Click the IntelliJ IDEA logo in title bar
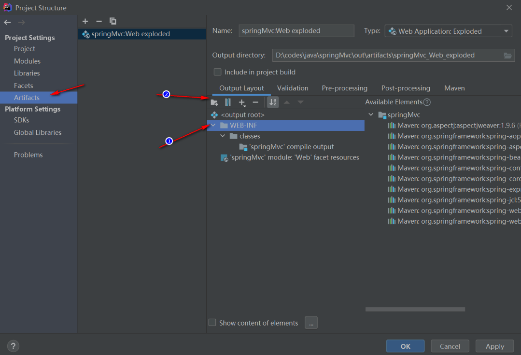Image resolution: width=521 pixels, height=355 pixels. pyautogui.click(x=7, y=7)
